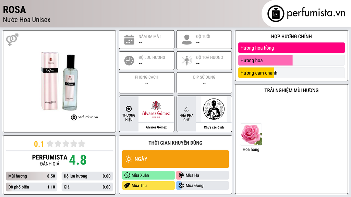
Task: Click the spring flower icon for Mùa Xuân
Action: click(x=127, y=175)
